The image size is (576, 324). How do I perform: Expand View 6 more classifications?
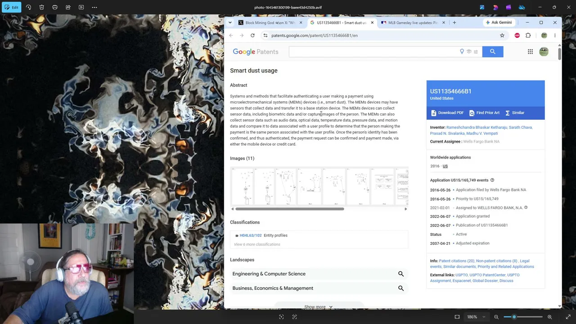257,244
